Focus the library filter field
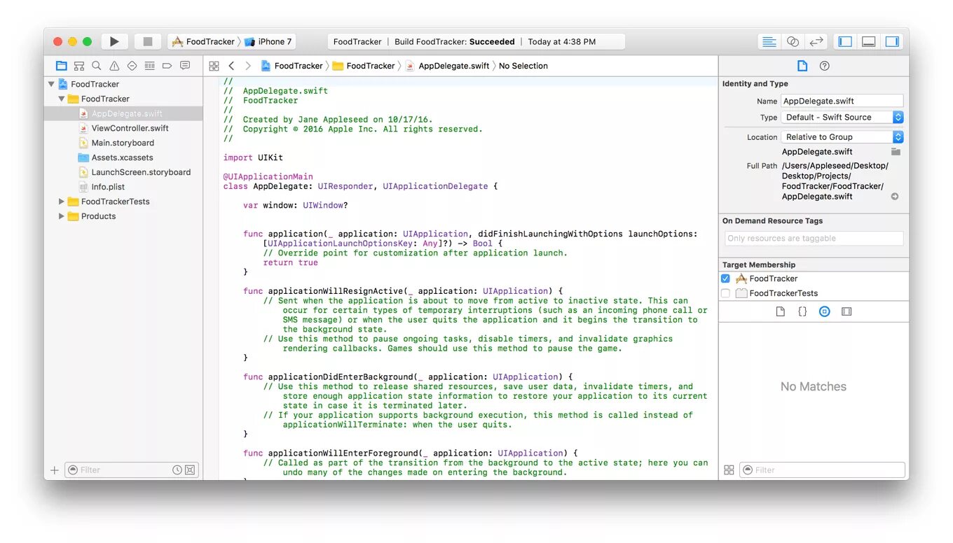Screen dimensions: 953x543 click(x=823, y=470)
